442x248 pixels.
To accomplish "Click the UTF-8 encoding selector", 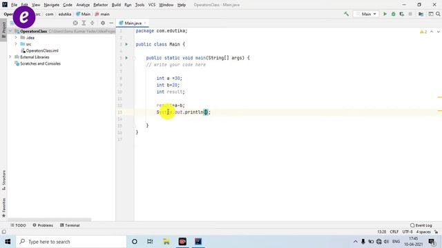I will pyautogui.click(x=407, y=232).
